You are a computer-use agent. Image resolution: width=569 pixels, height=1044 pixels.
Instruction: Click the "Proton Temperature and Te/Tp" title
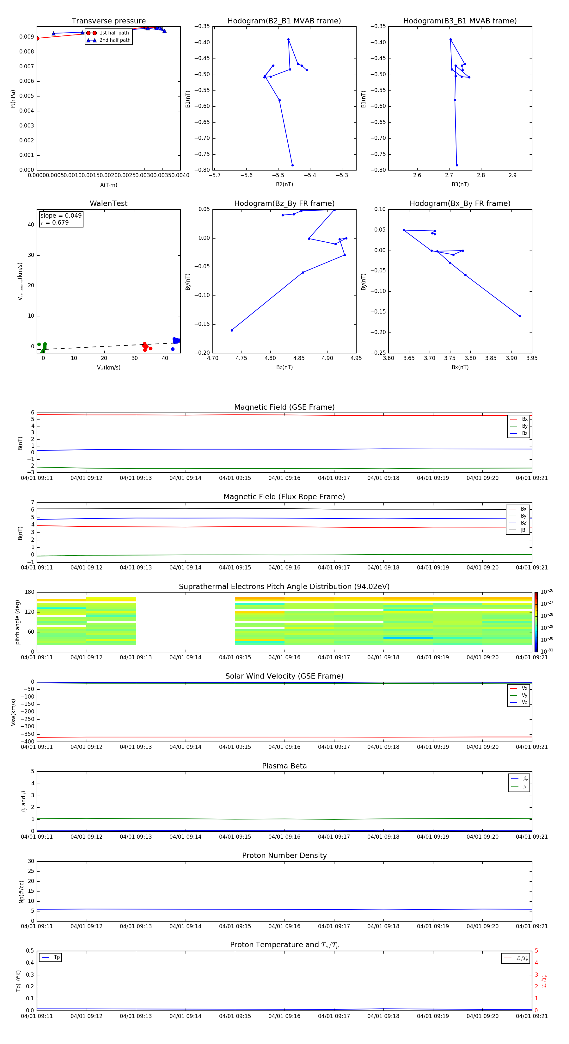(284, 945)
